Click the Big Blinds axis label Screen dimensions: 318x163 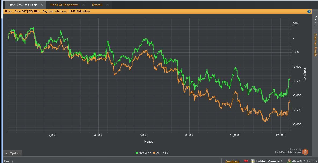click(x=305, y=75)
